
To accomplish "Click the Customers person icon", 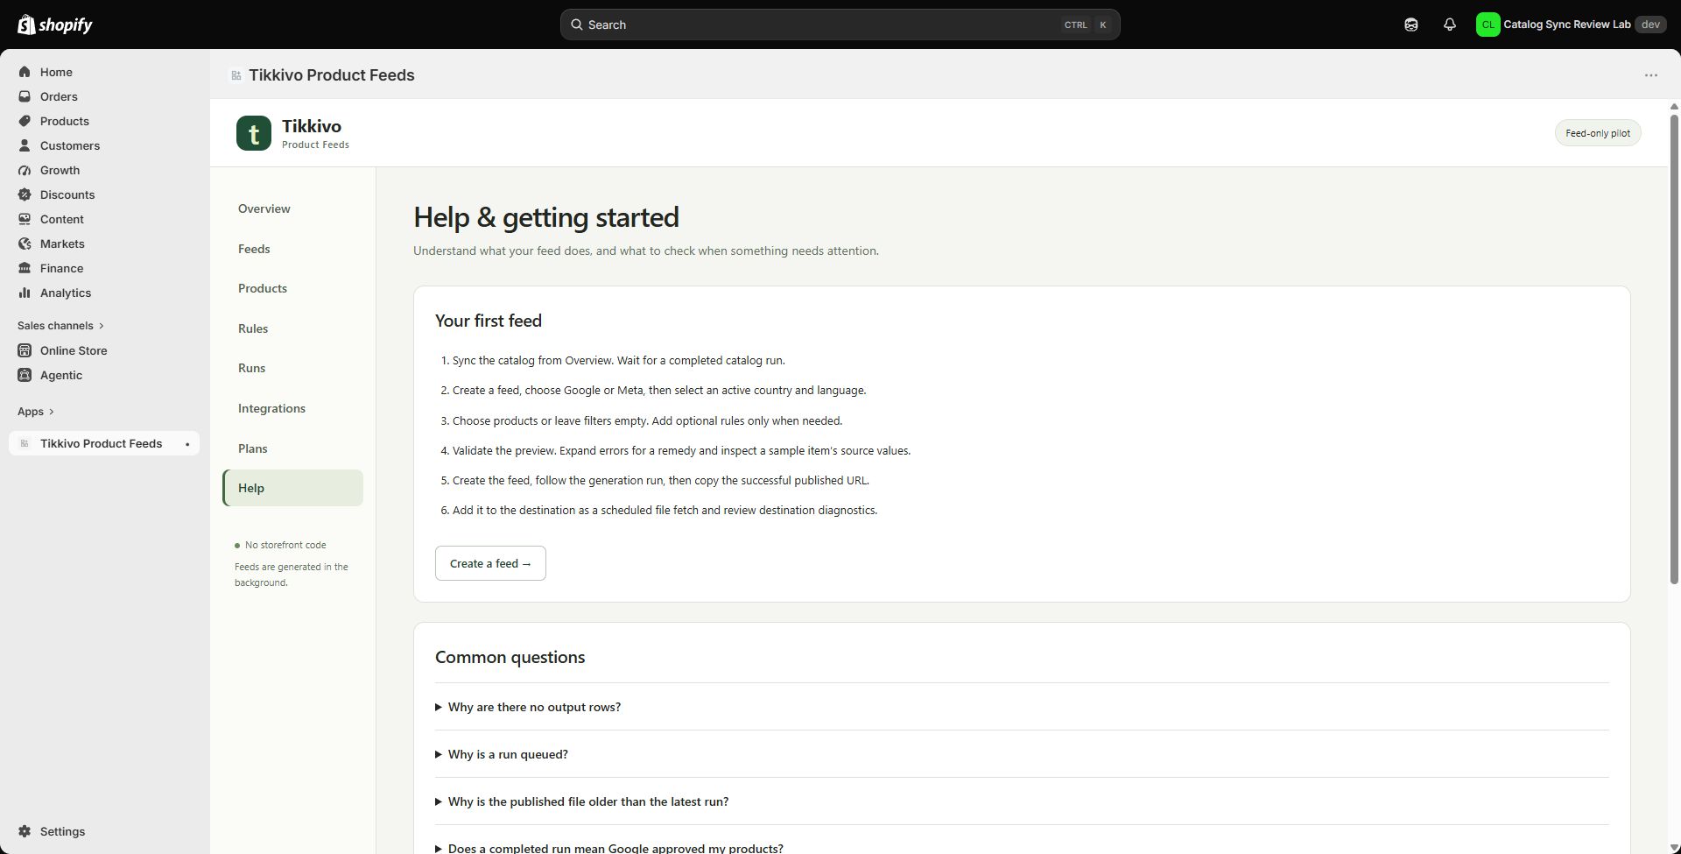I will click(x=25, y=145).
